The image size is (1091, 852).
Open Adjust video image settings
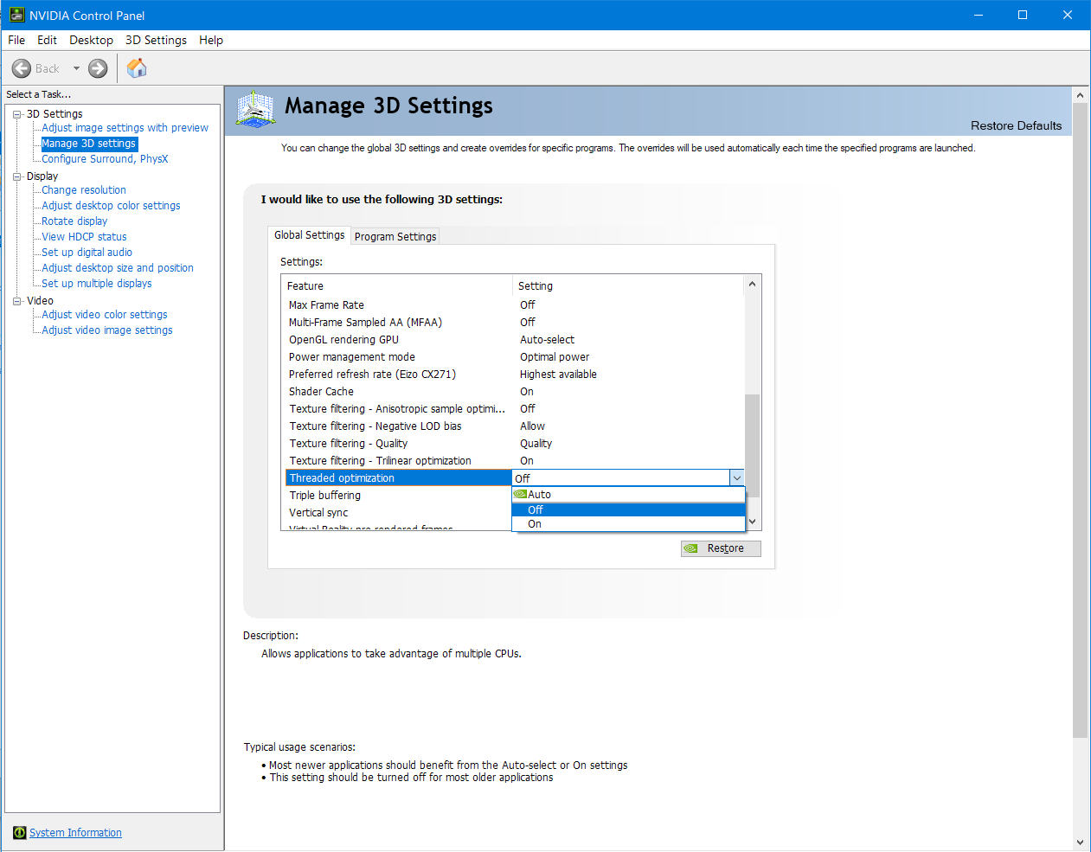(107, 330)
